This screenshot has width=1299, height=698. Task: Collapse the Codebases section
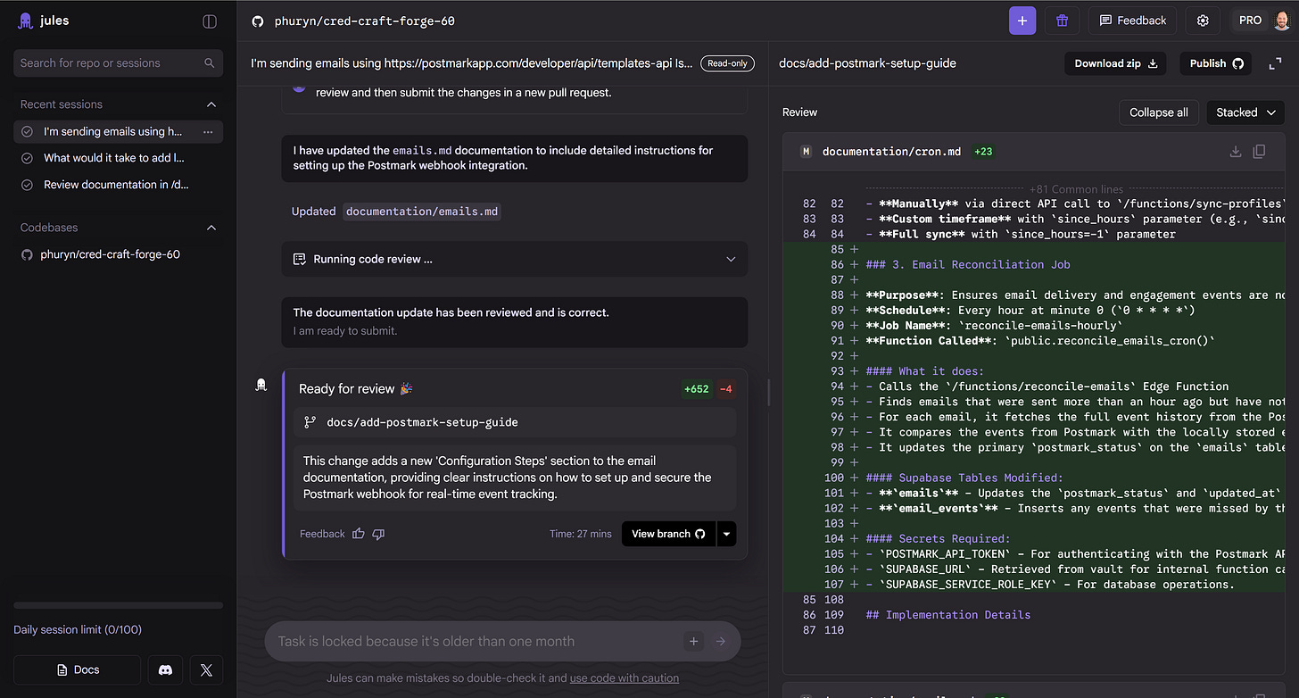click(x=211, y=228)
